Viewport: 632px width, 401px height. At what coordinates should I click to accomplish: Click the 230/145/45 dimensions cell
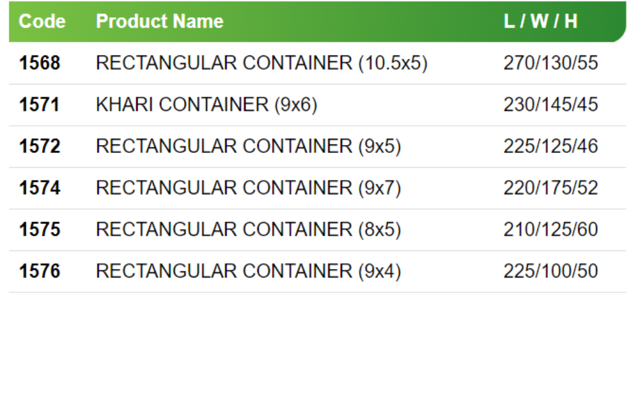pyautogui.click(x=551, y=105)
